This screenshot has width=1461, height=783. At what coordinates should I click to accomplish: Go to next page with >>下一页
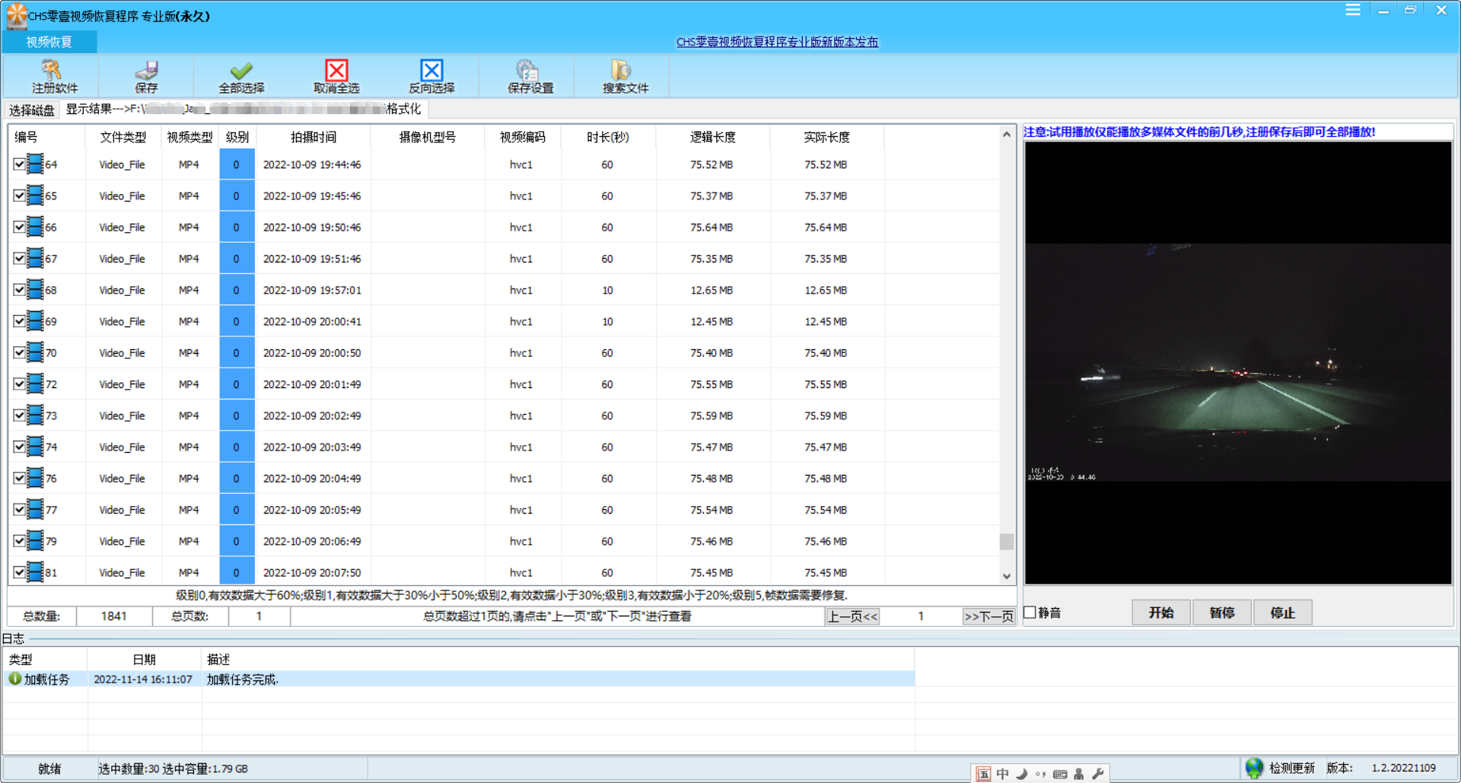point(988,616)
